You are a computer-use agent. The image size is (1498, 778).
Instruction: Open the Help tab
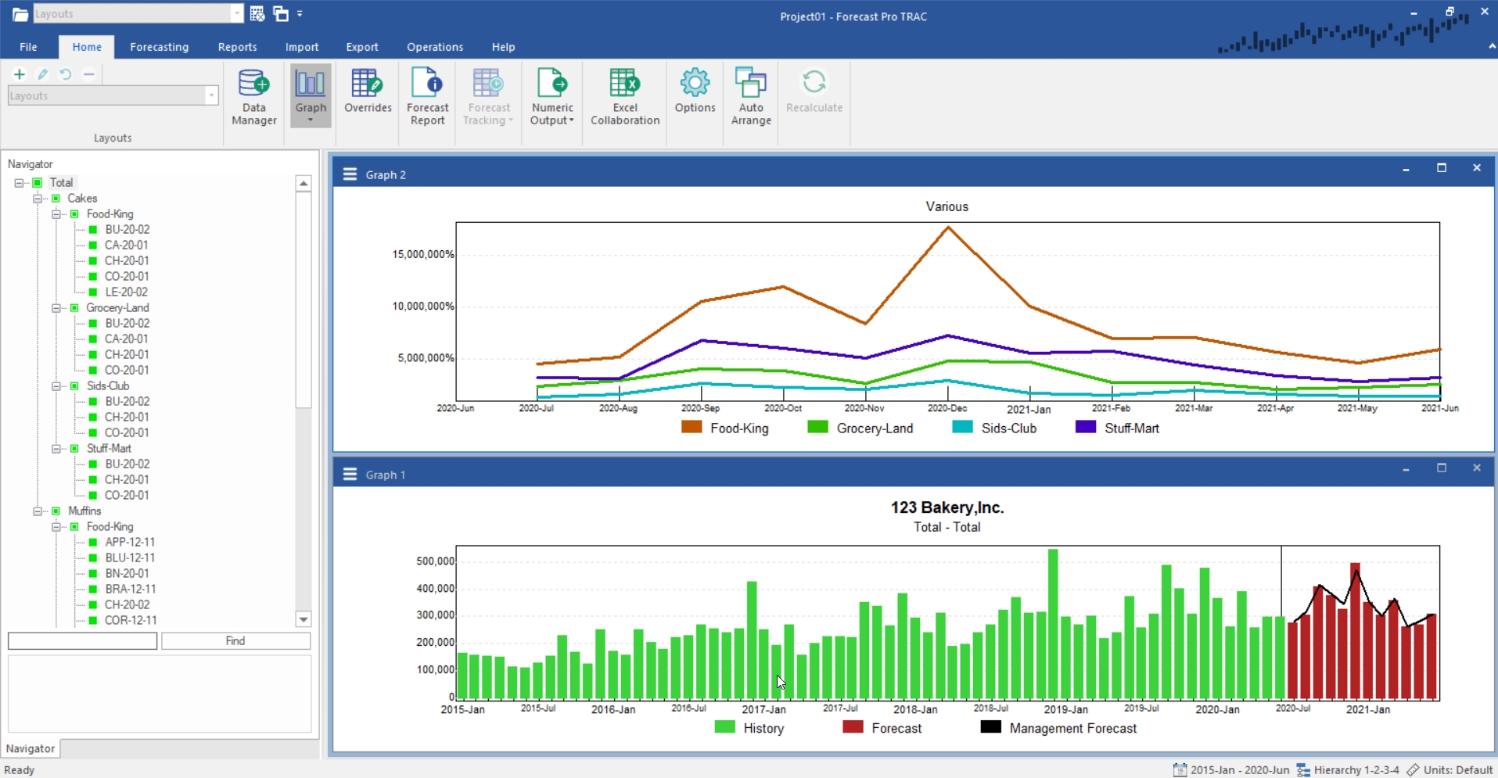503,47
